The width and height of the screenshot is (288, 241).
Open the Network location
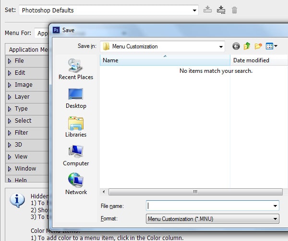[x=76, y=184]
